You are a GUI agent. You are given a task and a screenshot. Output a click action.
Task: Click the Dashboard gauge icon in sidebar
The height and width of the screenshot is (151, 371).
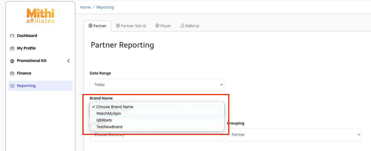12,36
